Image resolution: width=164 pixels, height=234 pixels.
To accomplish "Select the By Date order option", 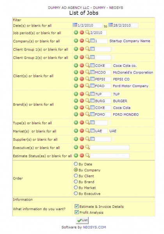I will [76, 164].
